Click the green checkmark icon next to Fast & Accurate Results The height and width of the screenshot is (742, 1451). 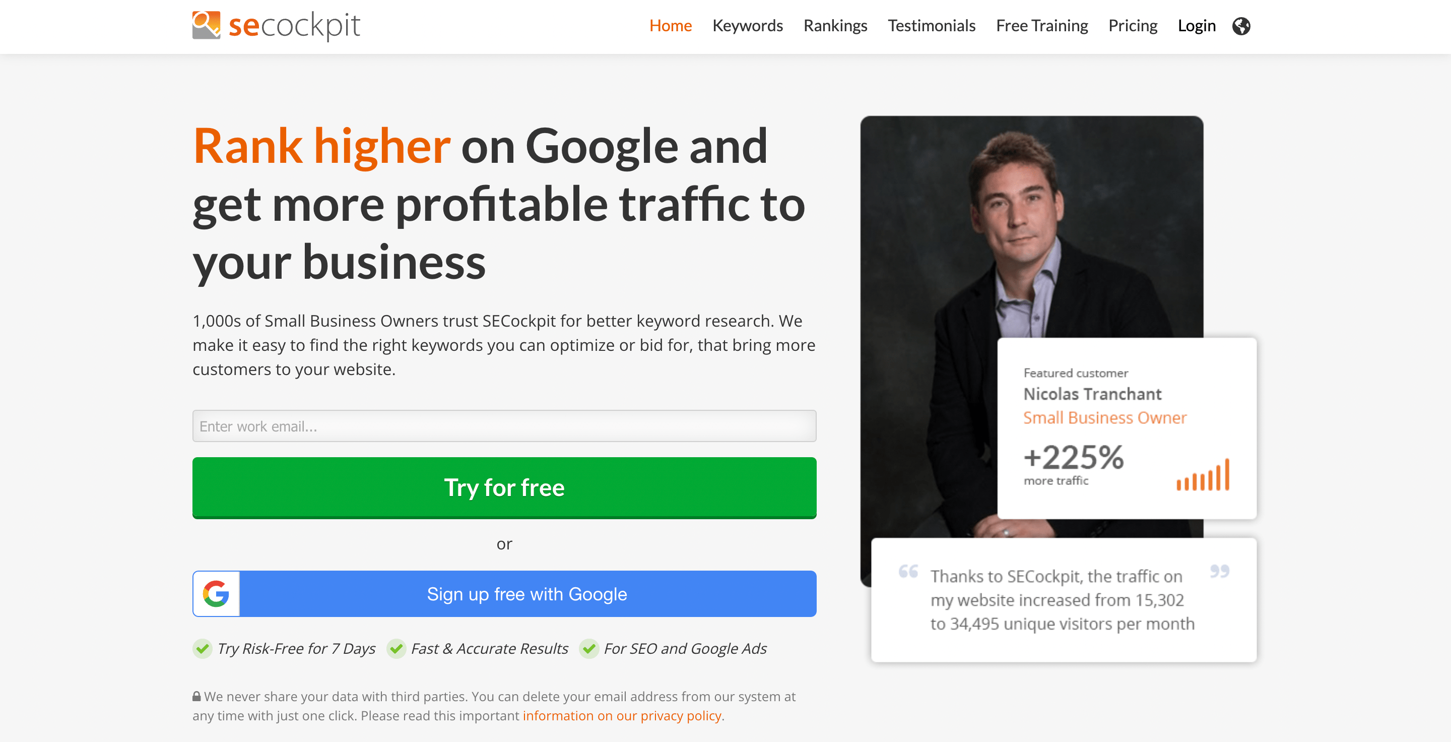(x=395, y=648)
